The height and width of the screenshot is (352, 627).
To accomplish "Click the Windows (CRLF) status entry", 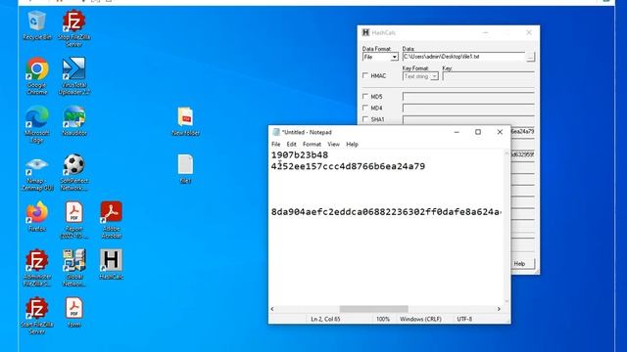I will (420, 320).
